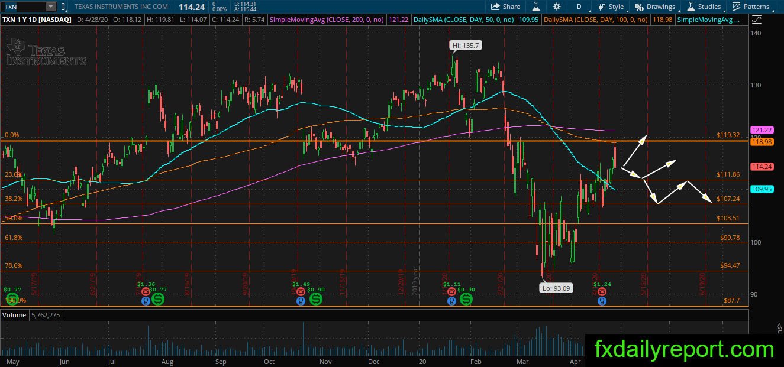Click the chart scale icon under Patterns

757,20
